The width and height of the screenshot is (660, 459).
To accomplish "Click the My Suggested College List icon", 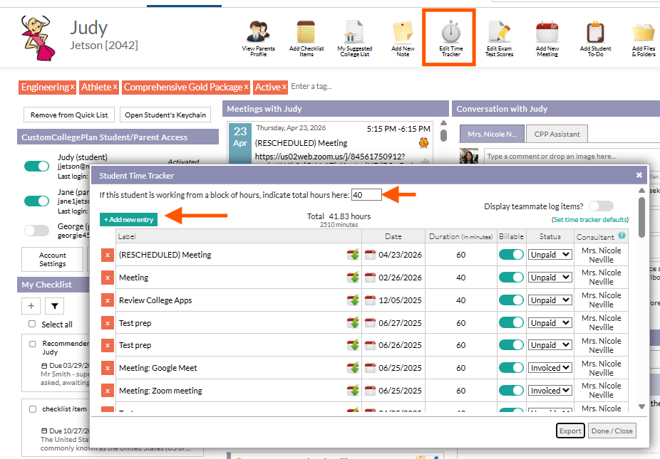I will pos(354,33).
